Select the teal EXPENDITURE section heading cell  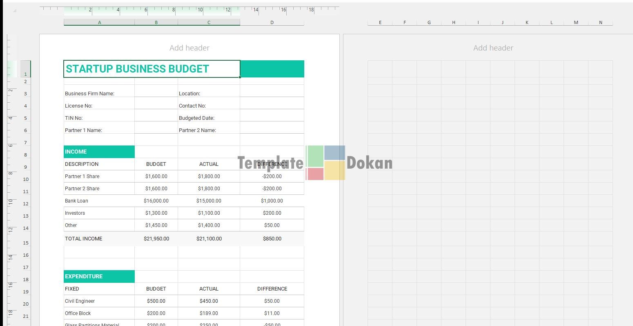pos(99,276)
